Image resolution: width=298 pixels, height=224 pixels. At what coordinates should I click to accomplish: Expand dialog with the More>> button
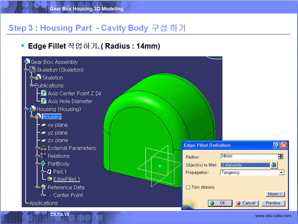pos(275,194)
